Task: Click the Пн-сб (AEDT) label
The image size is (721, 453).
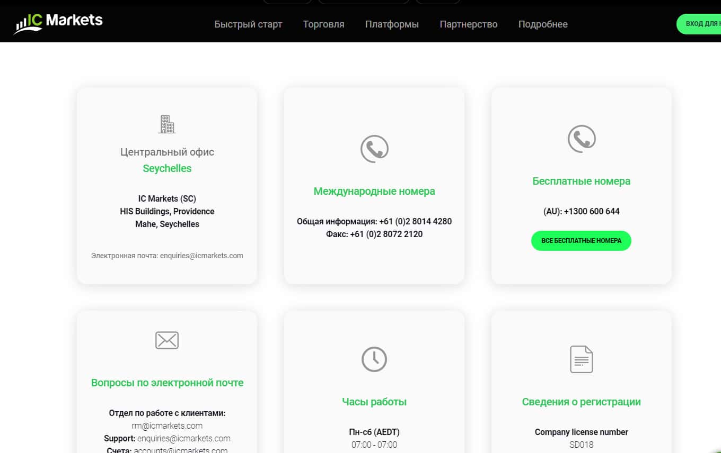Action: pos(374,432)
